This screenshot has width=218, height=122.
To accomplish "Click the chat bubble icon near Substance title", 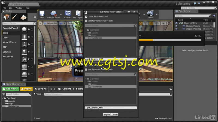I will (x=195, y=4).
